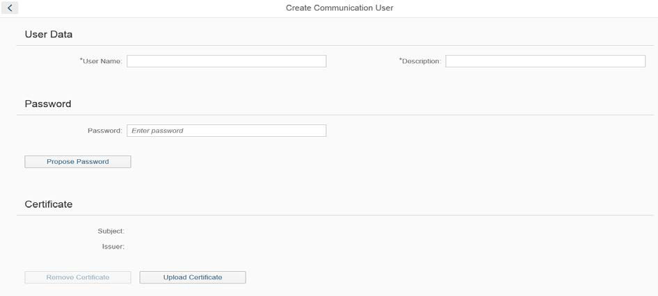Viewport: 658px width, 296px height.
Task: Click the Subject label under Certificate
Action: point(111,231)
